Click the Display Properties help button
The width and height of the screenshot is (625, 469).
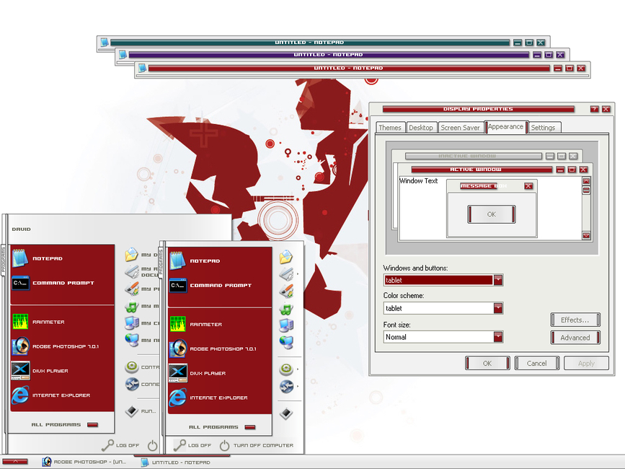594,109
